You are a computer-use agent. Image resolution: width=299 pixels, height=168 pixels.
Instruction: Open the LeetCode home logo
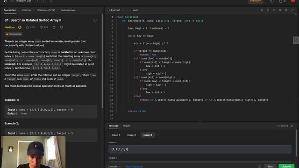5,1
